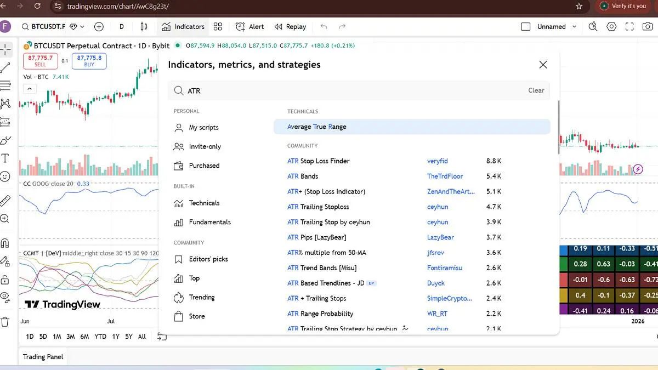The image size is (658, 370).
Task: Enter fullscreen mode
Action: (630, 26)
